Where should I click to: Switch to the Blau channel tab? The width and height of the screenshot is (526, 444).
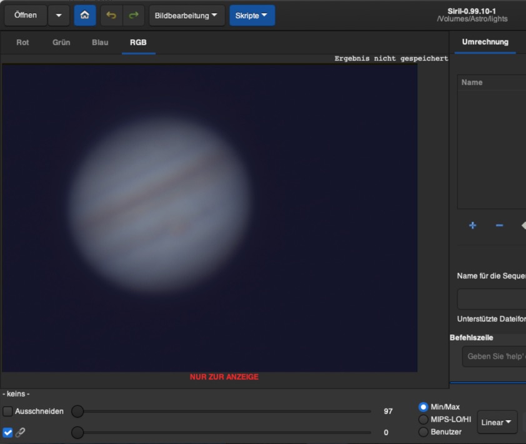click(100, 42)
